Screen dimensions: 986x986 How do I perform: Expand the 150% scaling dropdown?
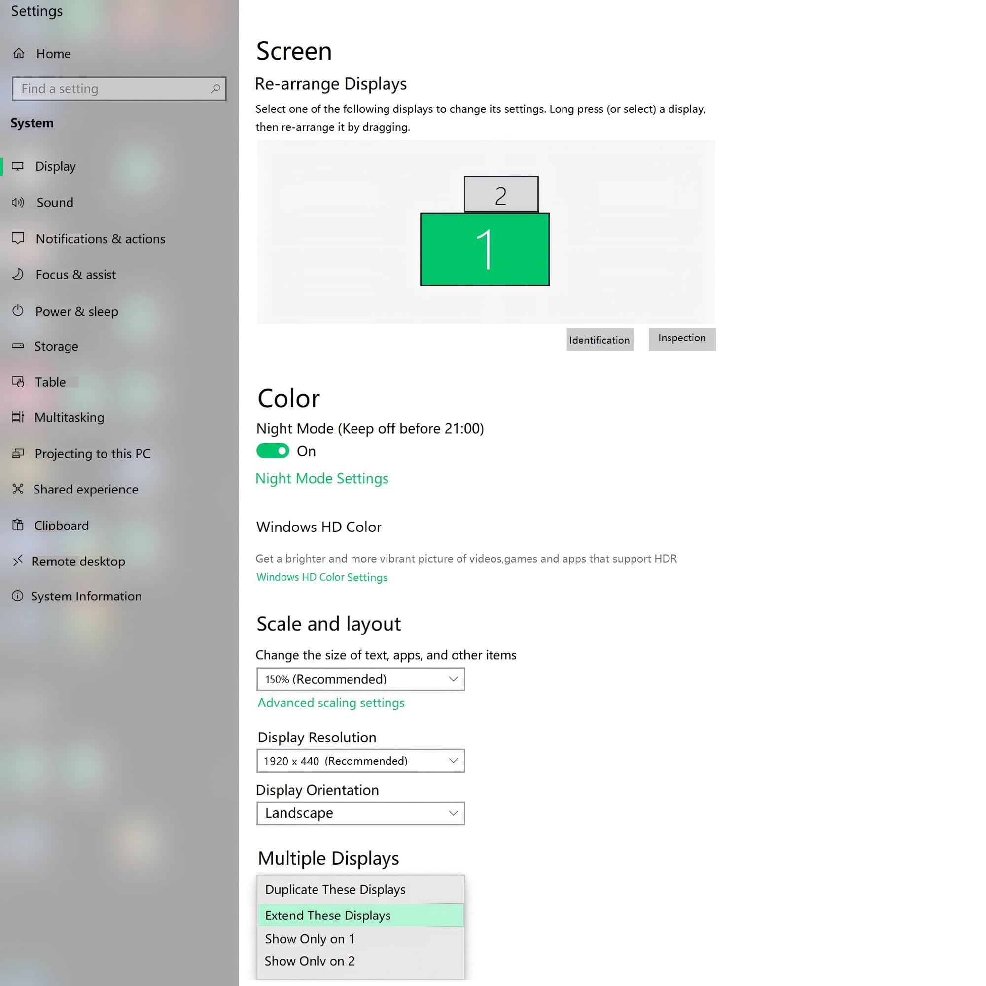coord(360,679)
